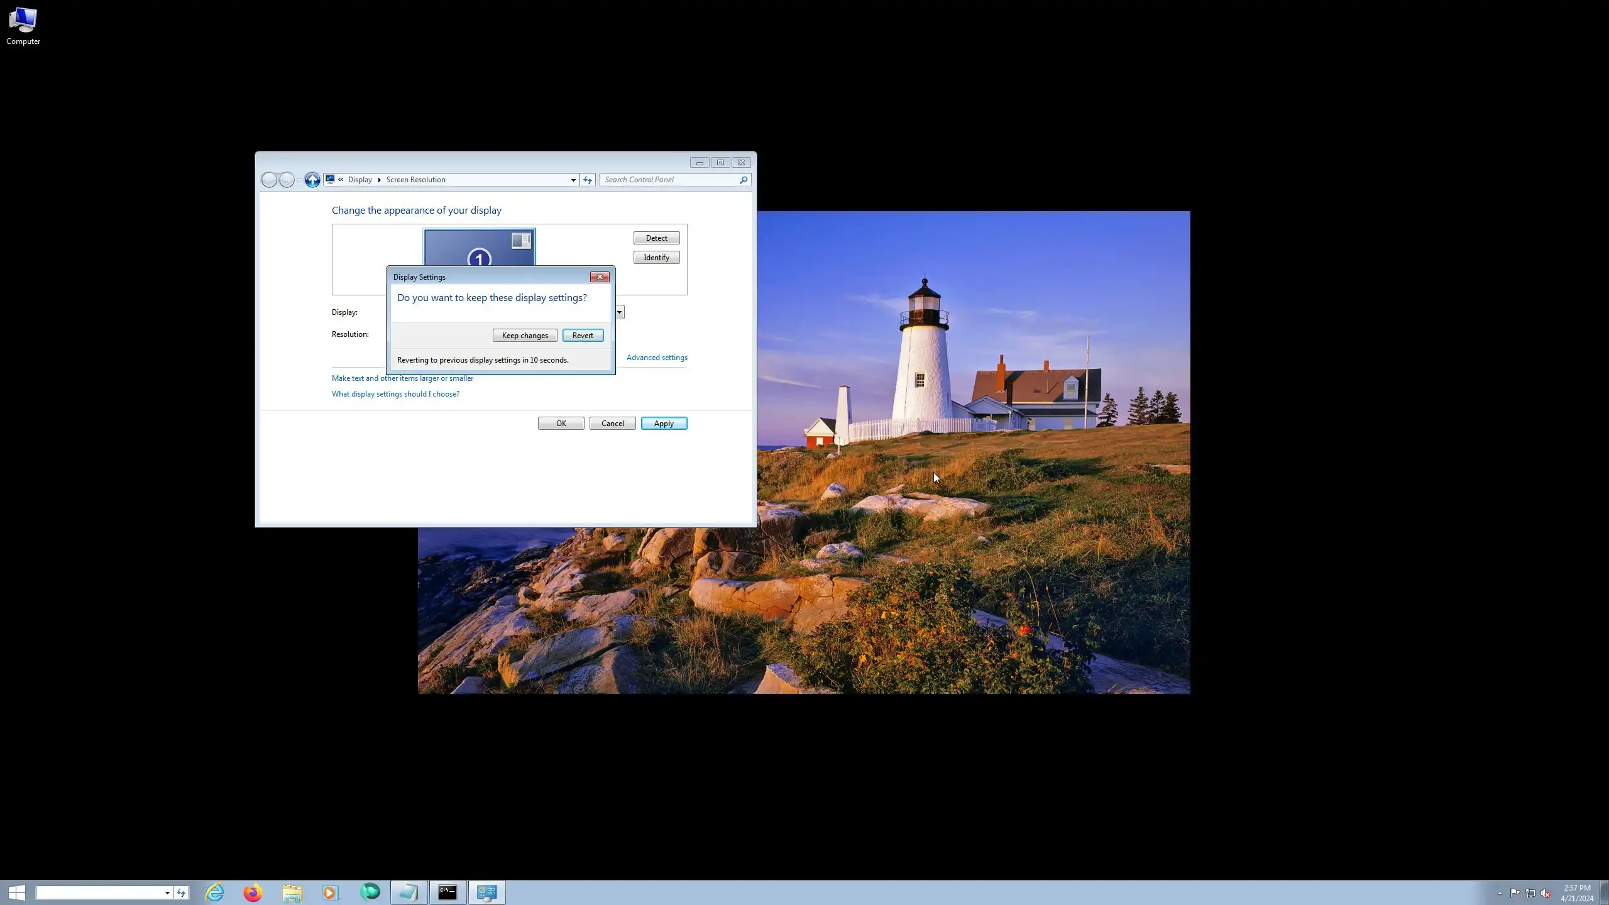This screenshot has height=905, width=1609.
Task: Click the Up arrow navigation icon
Action: (312, 180)
